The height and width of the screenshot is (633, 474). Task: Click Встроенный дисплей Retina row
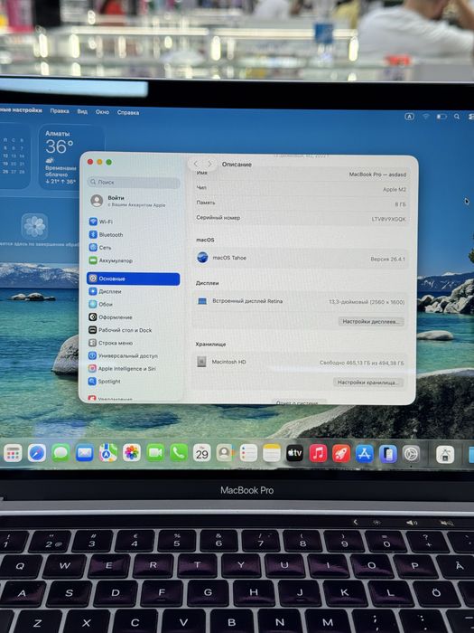pos(301,301)
